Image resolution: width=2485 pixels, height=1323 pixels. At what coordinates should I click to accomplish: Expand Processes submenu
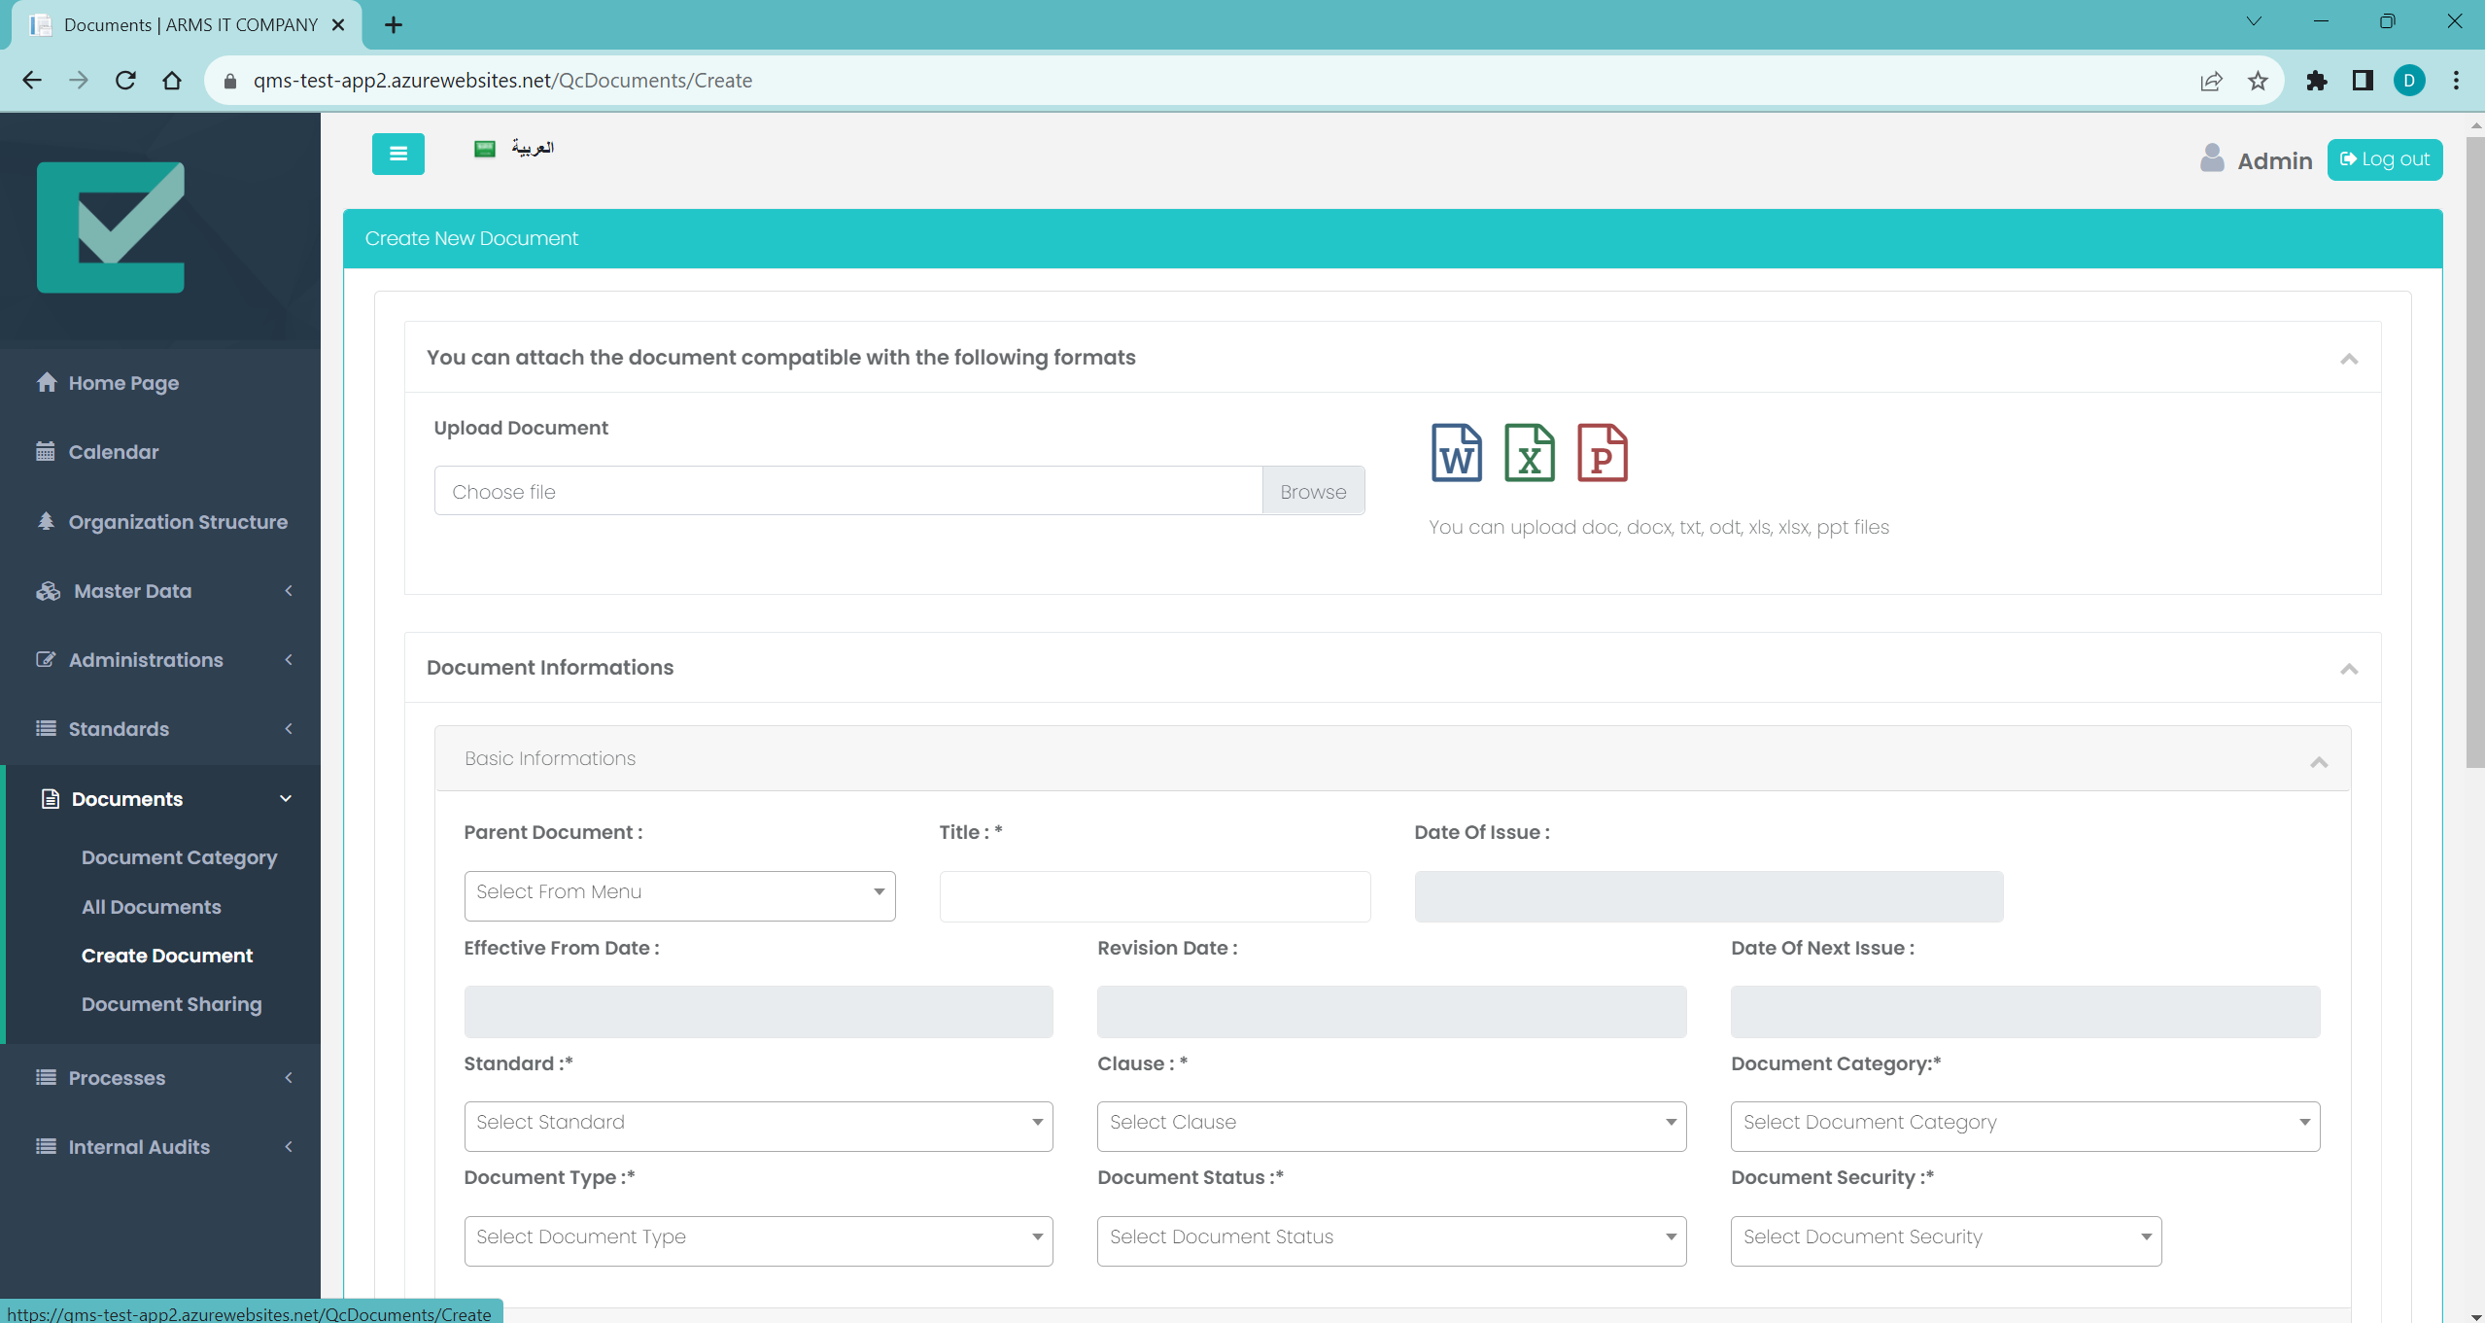(x=289, y=1077)
